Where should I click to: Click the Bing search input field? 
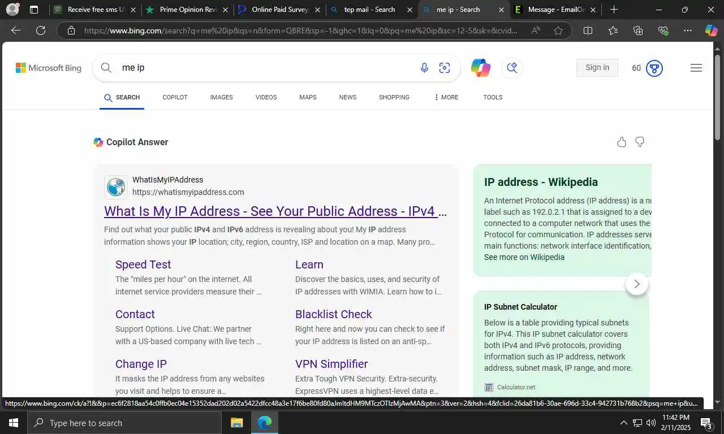[266, 68]
